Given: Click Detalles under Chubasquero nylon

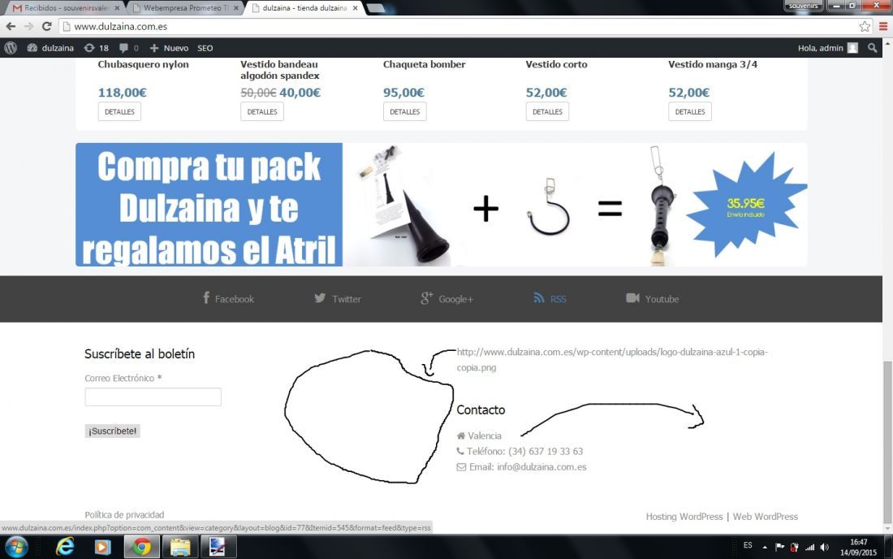Looking at the screenshot, I should 119,111.
